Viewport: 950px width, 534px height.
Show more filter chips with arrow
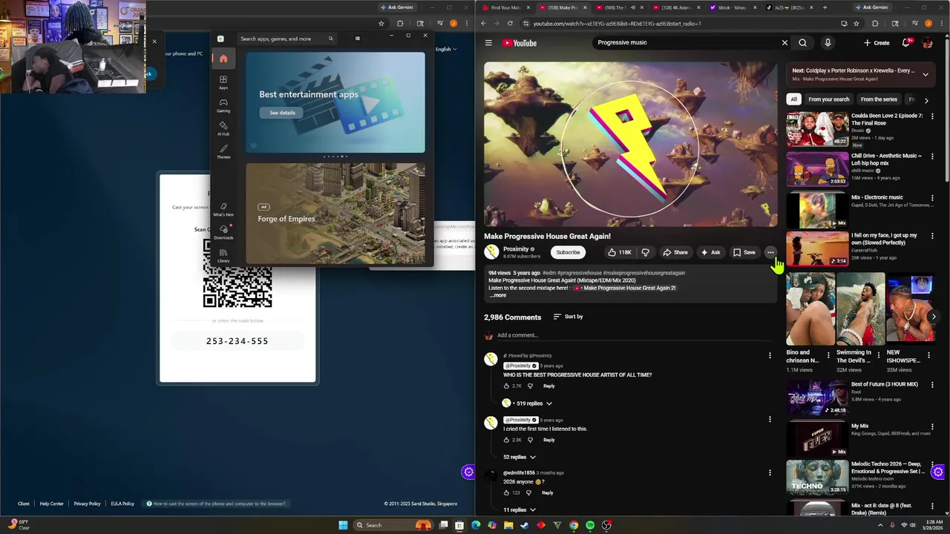pos(926,100)
